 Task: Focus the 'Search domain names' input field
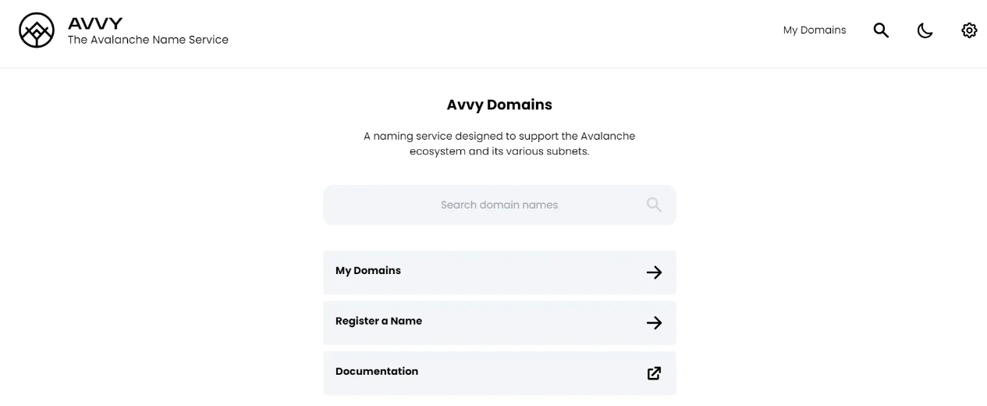pos(499,205)
